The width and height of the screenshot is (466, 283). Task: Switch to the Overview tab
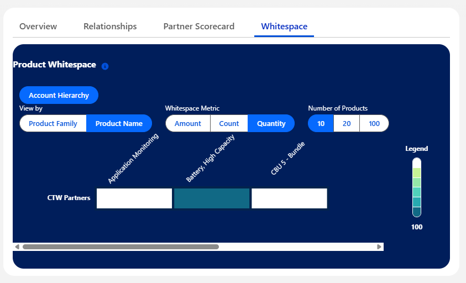[x=38, y=27]
